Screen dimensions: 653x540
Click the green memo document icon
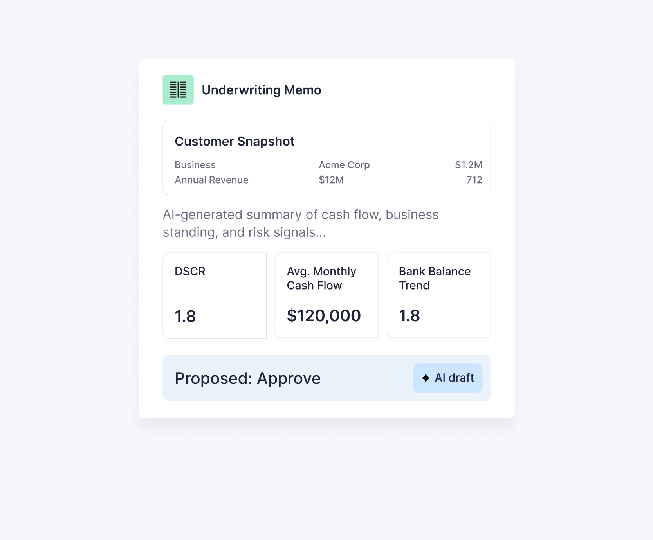[x=178, y=90]
